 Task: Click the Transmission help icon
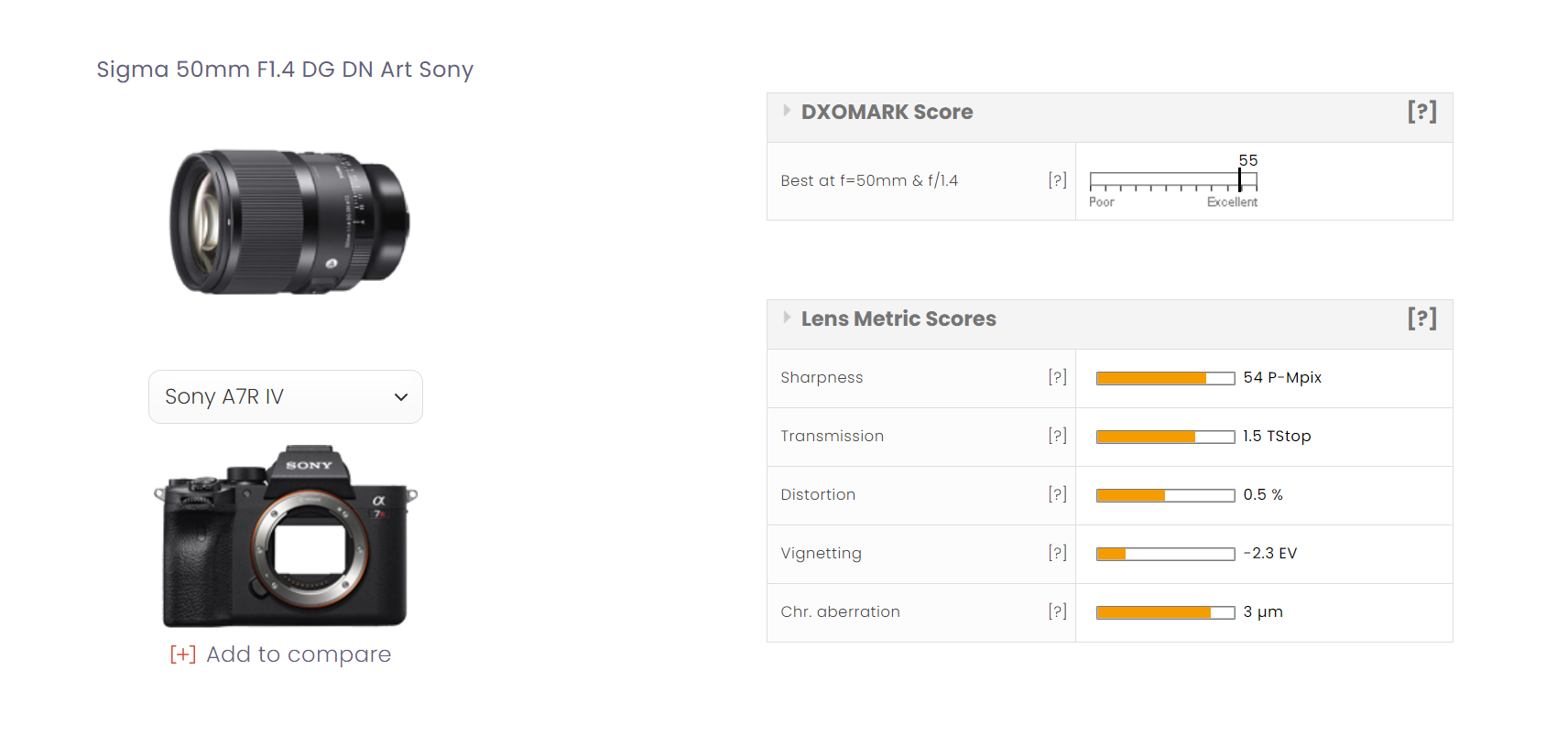pyautogui.click(x=1059, y=436)
